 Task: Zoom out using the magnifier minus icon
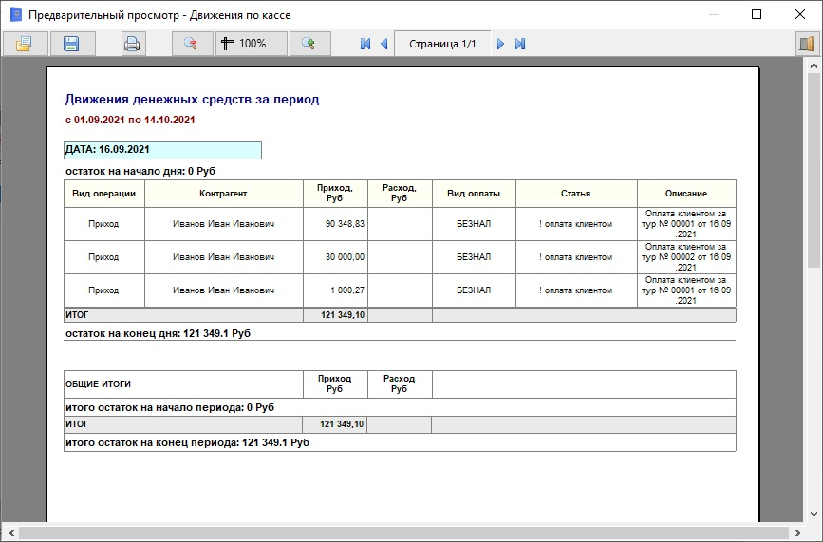(x=191, y=44)
